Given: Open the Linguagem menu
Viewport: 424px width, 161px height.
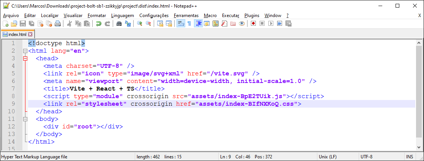Looking at the screenshot, I should (123, 16).
